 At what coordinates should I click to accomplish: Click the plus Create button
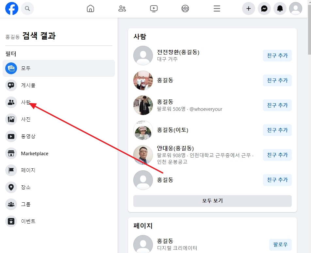tap(249, 8)
